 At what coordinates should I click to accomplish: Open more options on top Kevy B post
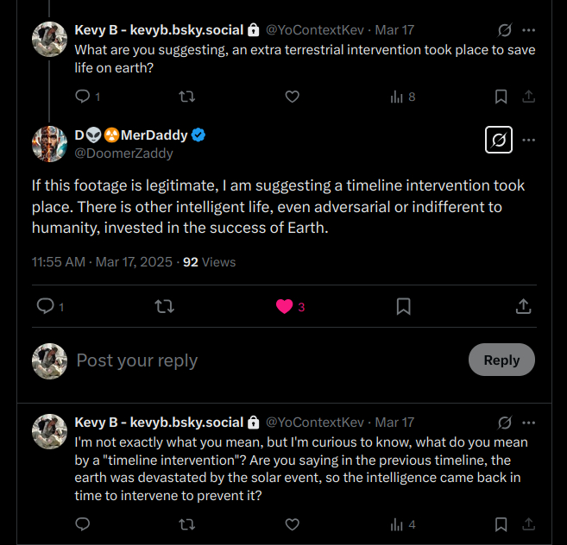tap(529, 29)
